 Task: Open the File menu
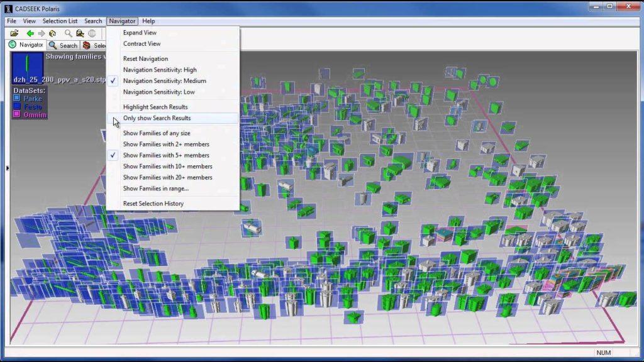coord(11,21)
